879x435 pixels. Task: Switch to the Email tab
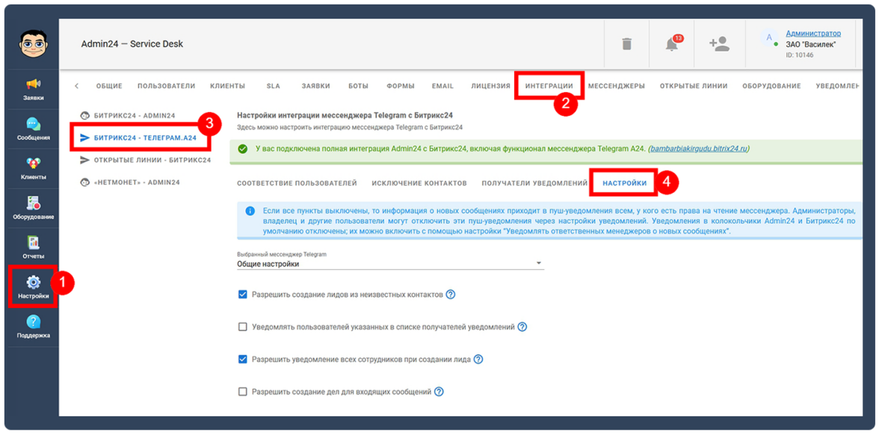coord(442,86)
